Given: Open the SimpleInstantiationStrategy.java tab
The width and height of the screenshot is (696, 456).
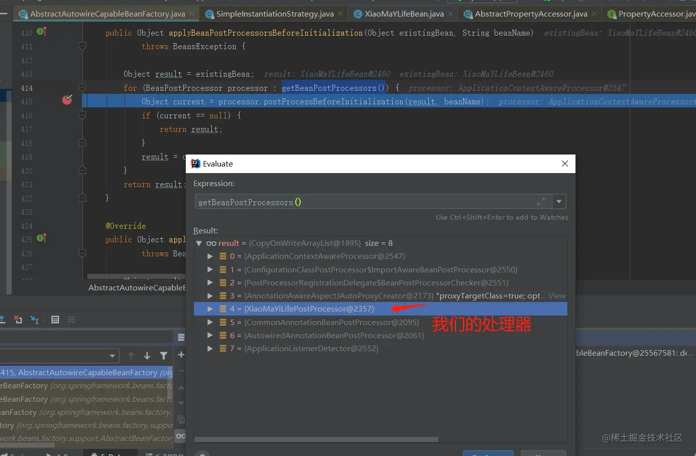Looking at the screenshot, I should [274, 14].
